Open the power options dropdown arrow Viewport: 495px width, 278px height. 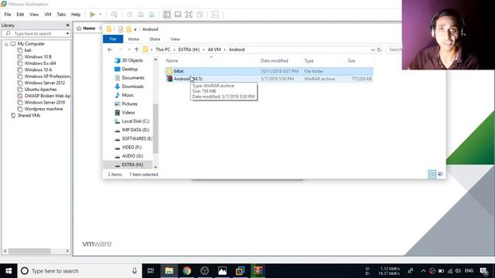(x=101, y=15)
